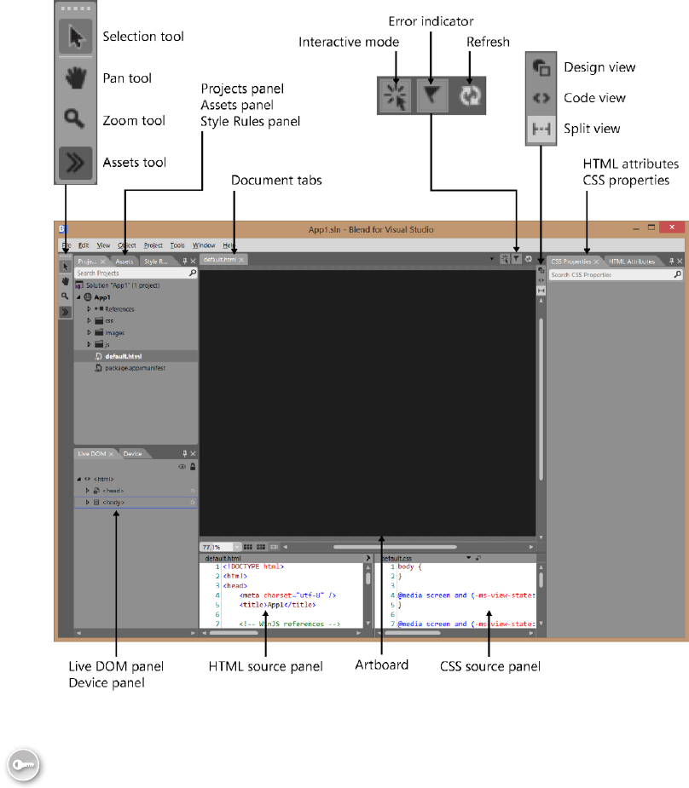Refresh the artboard using the window's small Refresh icon

pos(529,259)
